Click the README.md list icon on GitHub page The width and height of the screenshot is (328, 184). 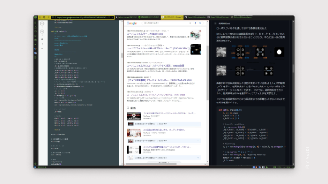coord(215,24)
